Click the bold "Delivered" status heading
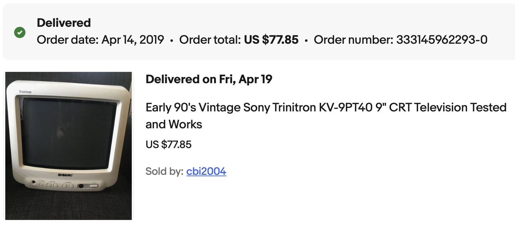Viewport: 515px width, 227px height. pyautogui.click(x=64, y=23)
